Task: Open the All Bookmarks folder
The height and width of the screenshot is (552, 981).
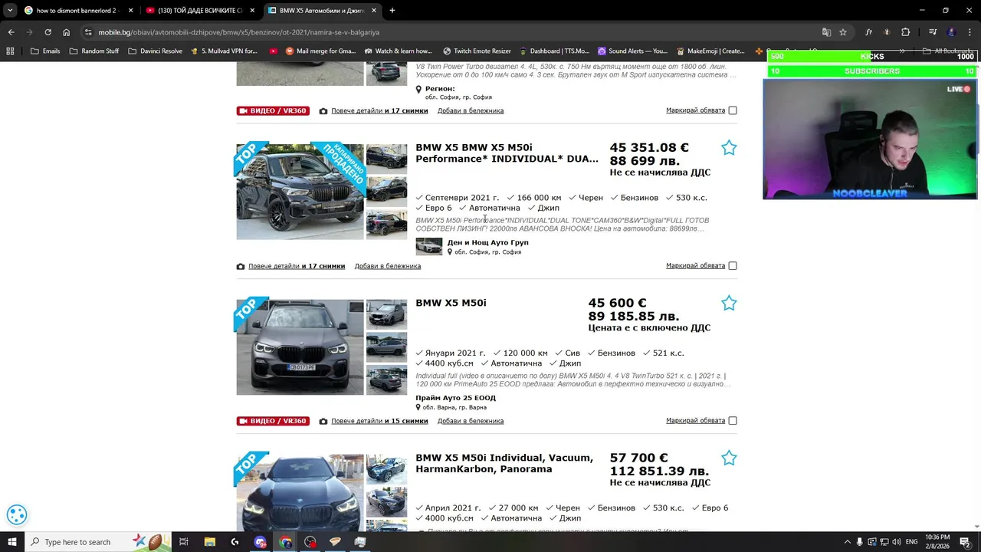Action: [x=947, y=51]
